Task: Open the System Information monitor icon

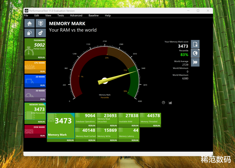Action: [41, 23]
